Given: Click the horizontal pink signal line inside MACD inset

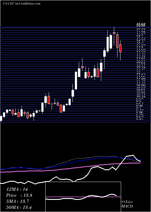Looking at the screenshot, I should pyautogui.click(x=83, y=197).
